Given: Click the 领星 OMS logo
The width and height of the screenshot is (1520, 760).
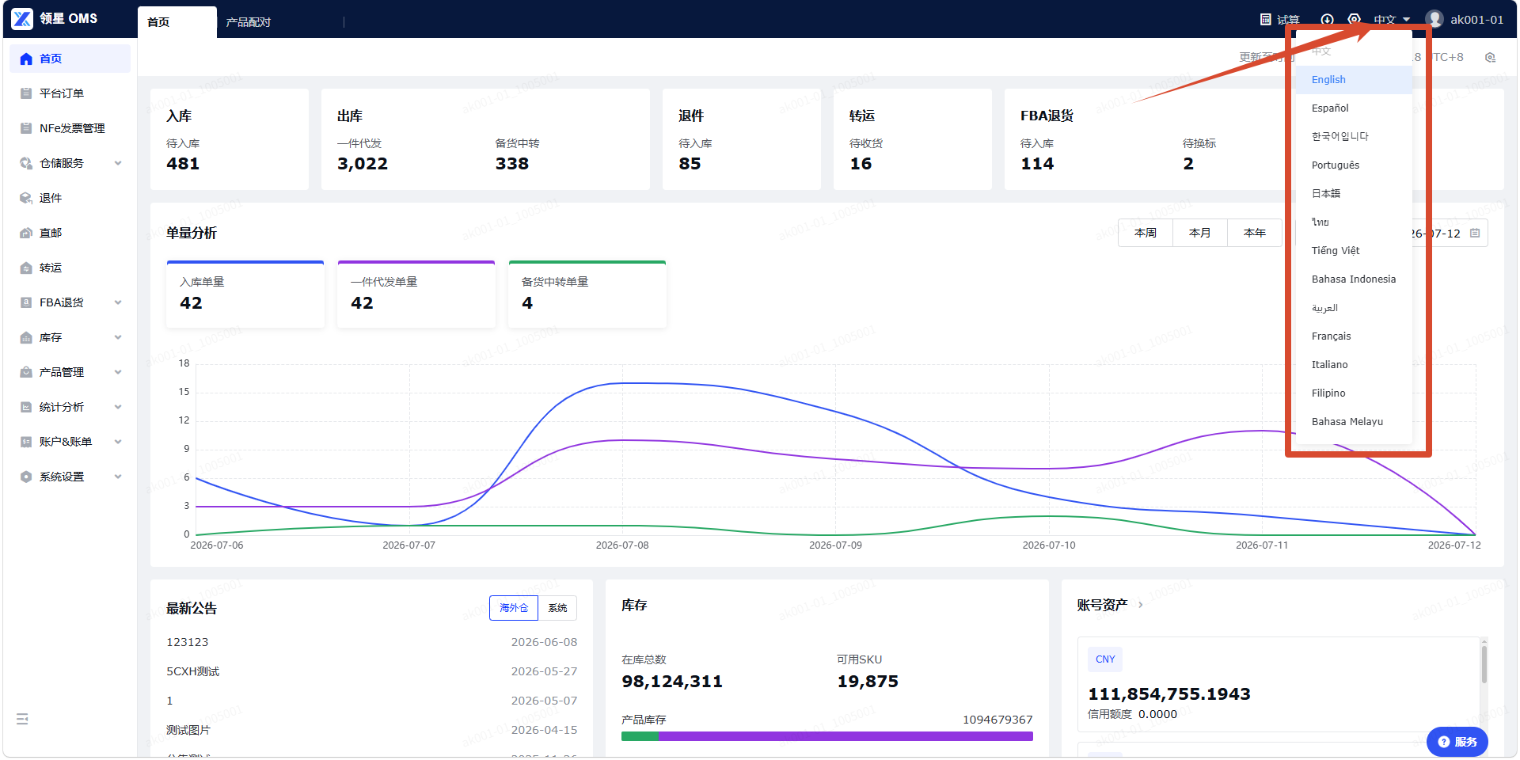Looking at the screenshot, I should [x=55, y=18].
